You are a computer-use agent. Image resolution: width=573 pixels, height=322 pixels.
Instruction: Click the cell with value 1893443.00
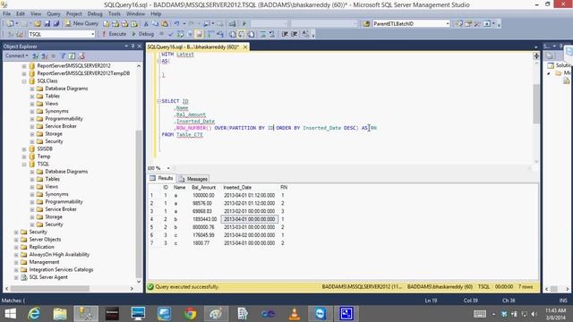click(x=205, y=219)
